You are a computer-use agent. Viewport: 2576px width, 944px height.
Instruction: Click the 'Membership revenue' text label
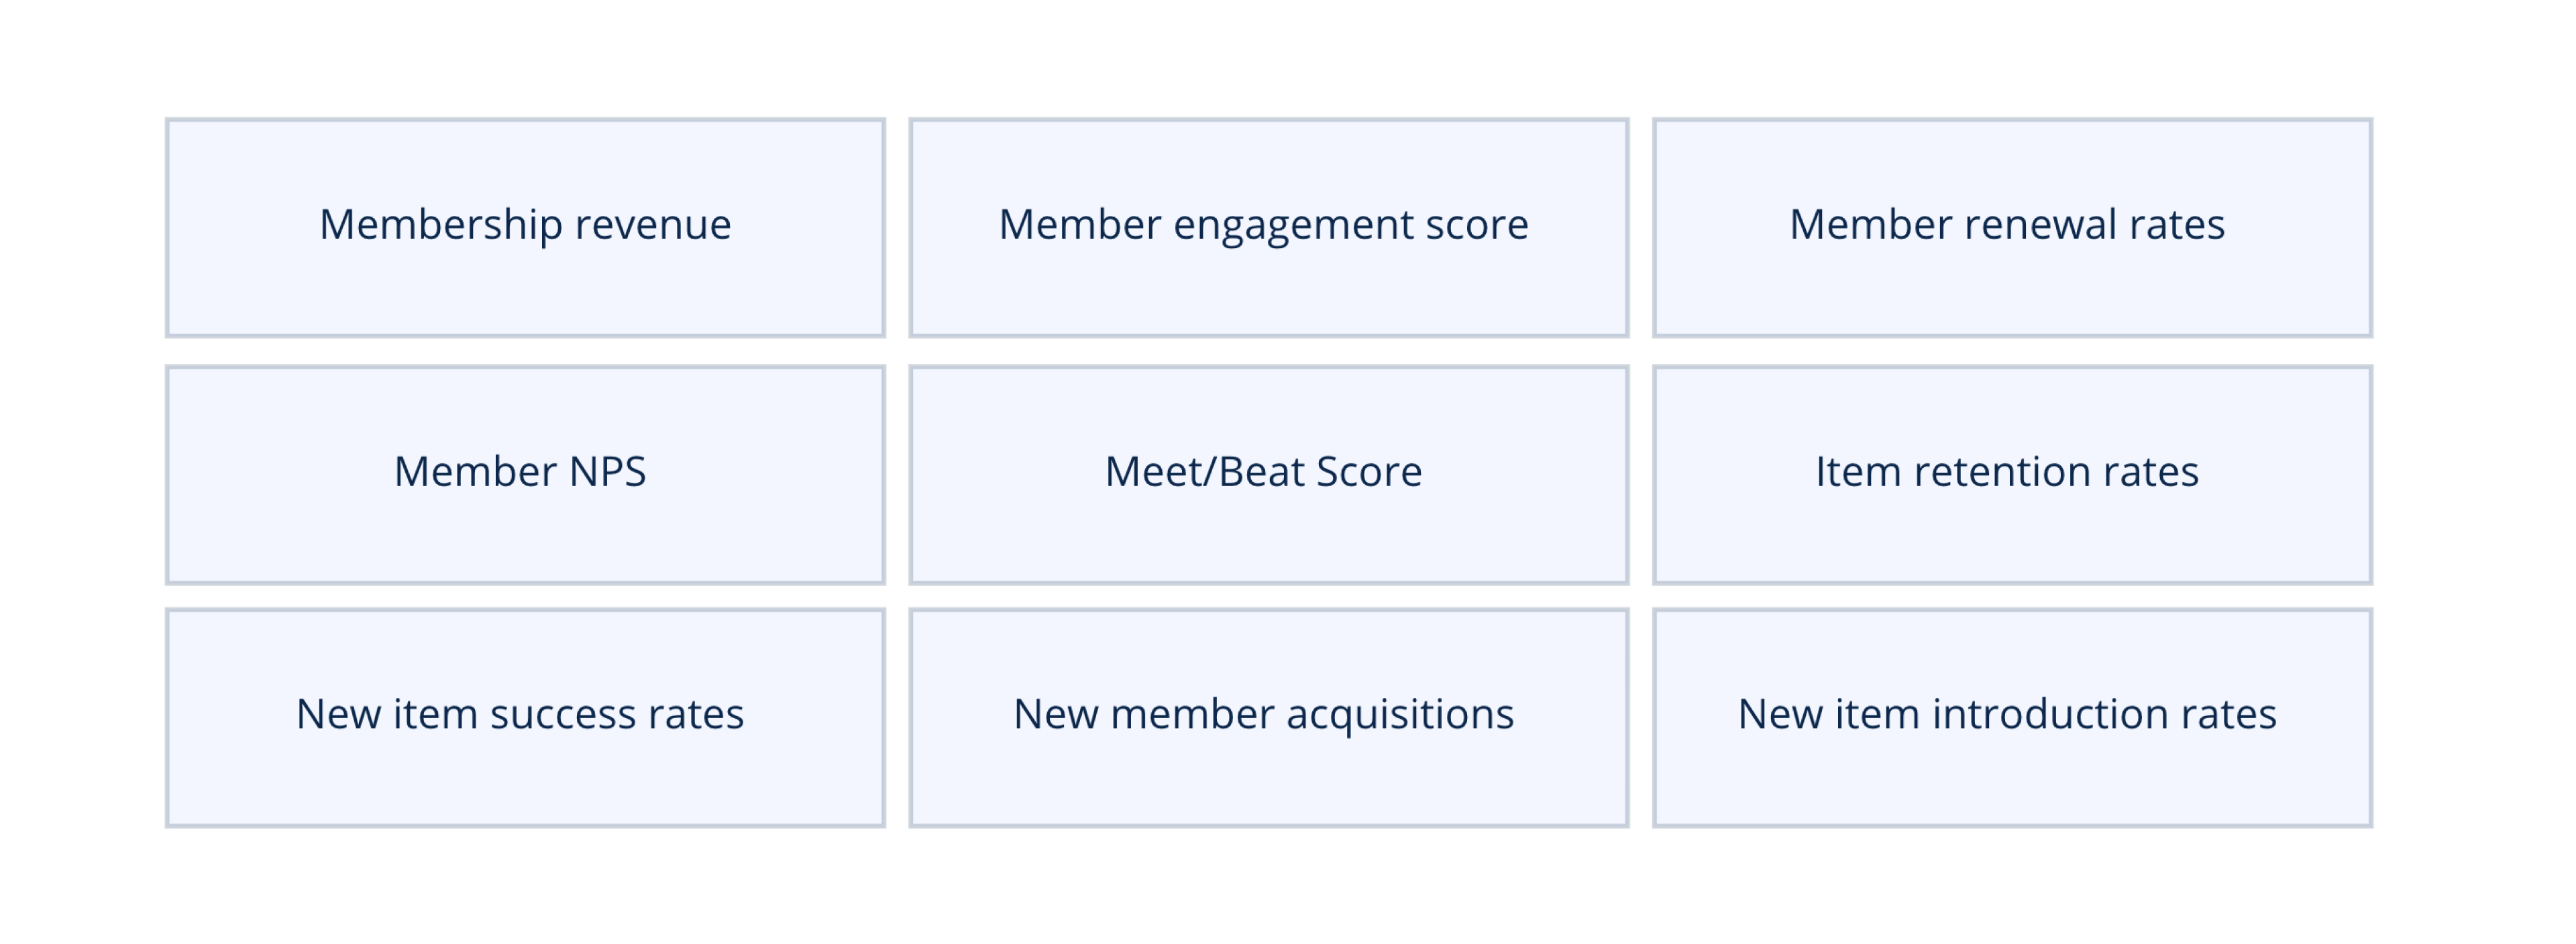(x=525, y=225)
